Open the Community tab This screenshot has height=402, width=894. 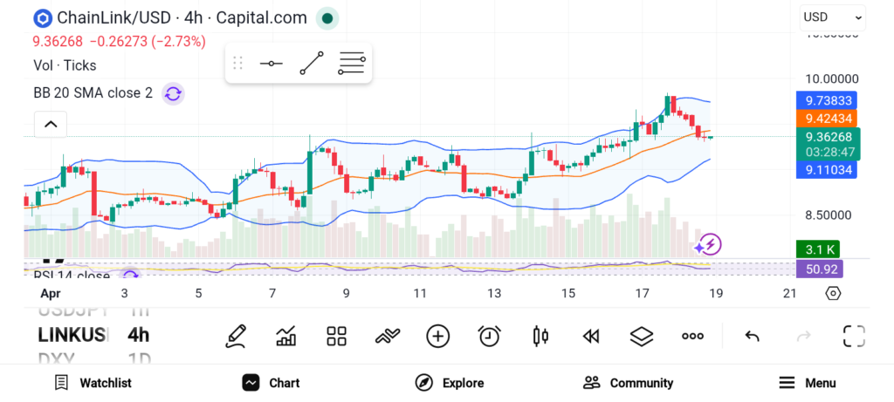629,383
